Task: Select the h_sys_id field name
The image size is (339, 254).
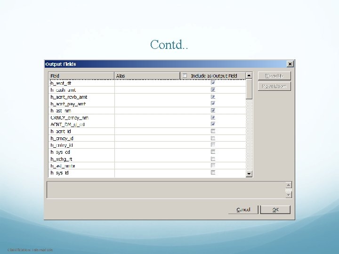Action: [x=59, y=173]
